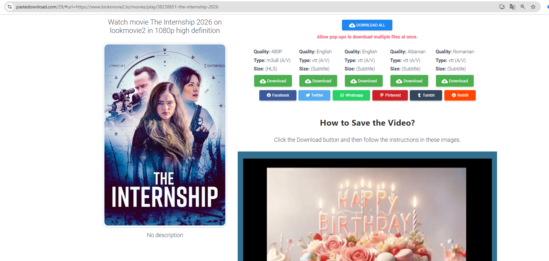The image size is (549, 261).
Task: Click the 'Watch movie The Internship 2026' title
Action: click(165, 26)
